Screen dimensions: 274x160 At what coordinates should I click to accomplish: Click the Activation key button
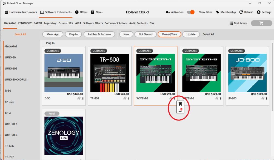[175, 12]
